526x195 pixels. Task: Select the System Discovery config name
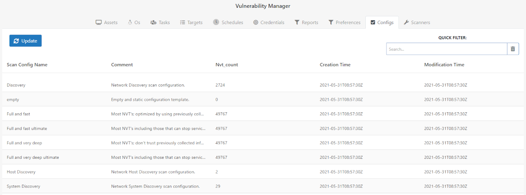(x=24, y=186)
